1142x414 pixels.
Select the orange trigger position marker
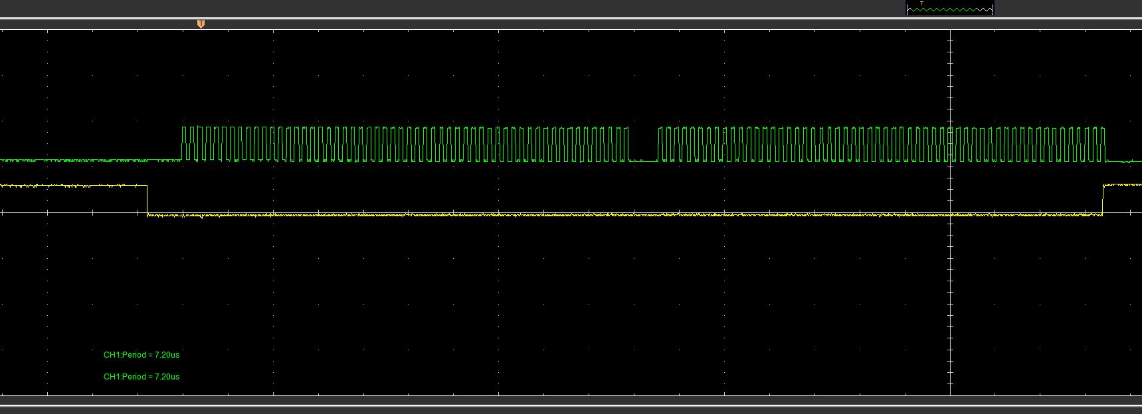pos(201,24)
